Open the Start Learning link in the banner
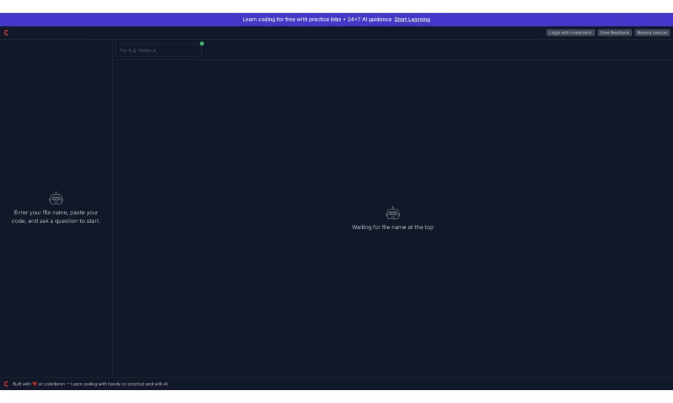 pyautogui.click(x=412, y=19)
